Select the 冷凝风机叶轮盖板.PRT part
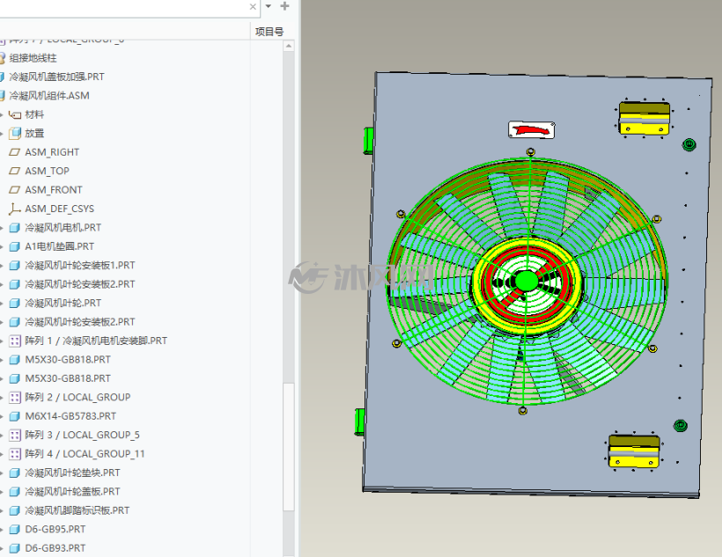Image resolution: width=722 pixels, height=557 pixels. (x=72, y=492)
